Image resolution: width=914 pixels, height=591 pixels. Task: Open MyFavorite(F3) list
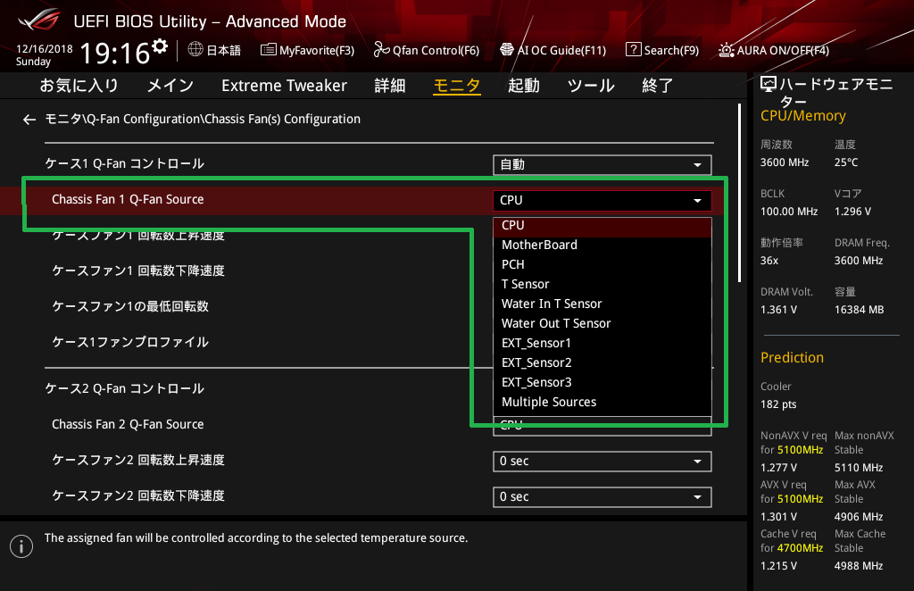pyautogui.click(x=308, y=50)
